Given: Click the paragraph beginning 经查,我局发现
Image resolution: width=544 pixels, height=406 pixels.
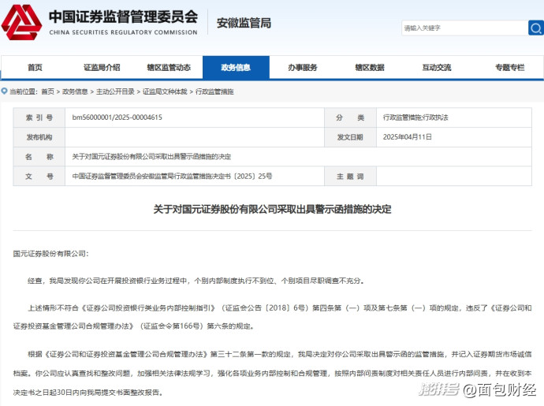Looking at the screenshot, I should 196,281.
